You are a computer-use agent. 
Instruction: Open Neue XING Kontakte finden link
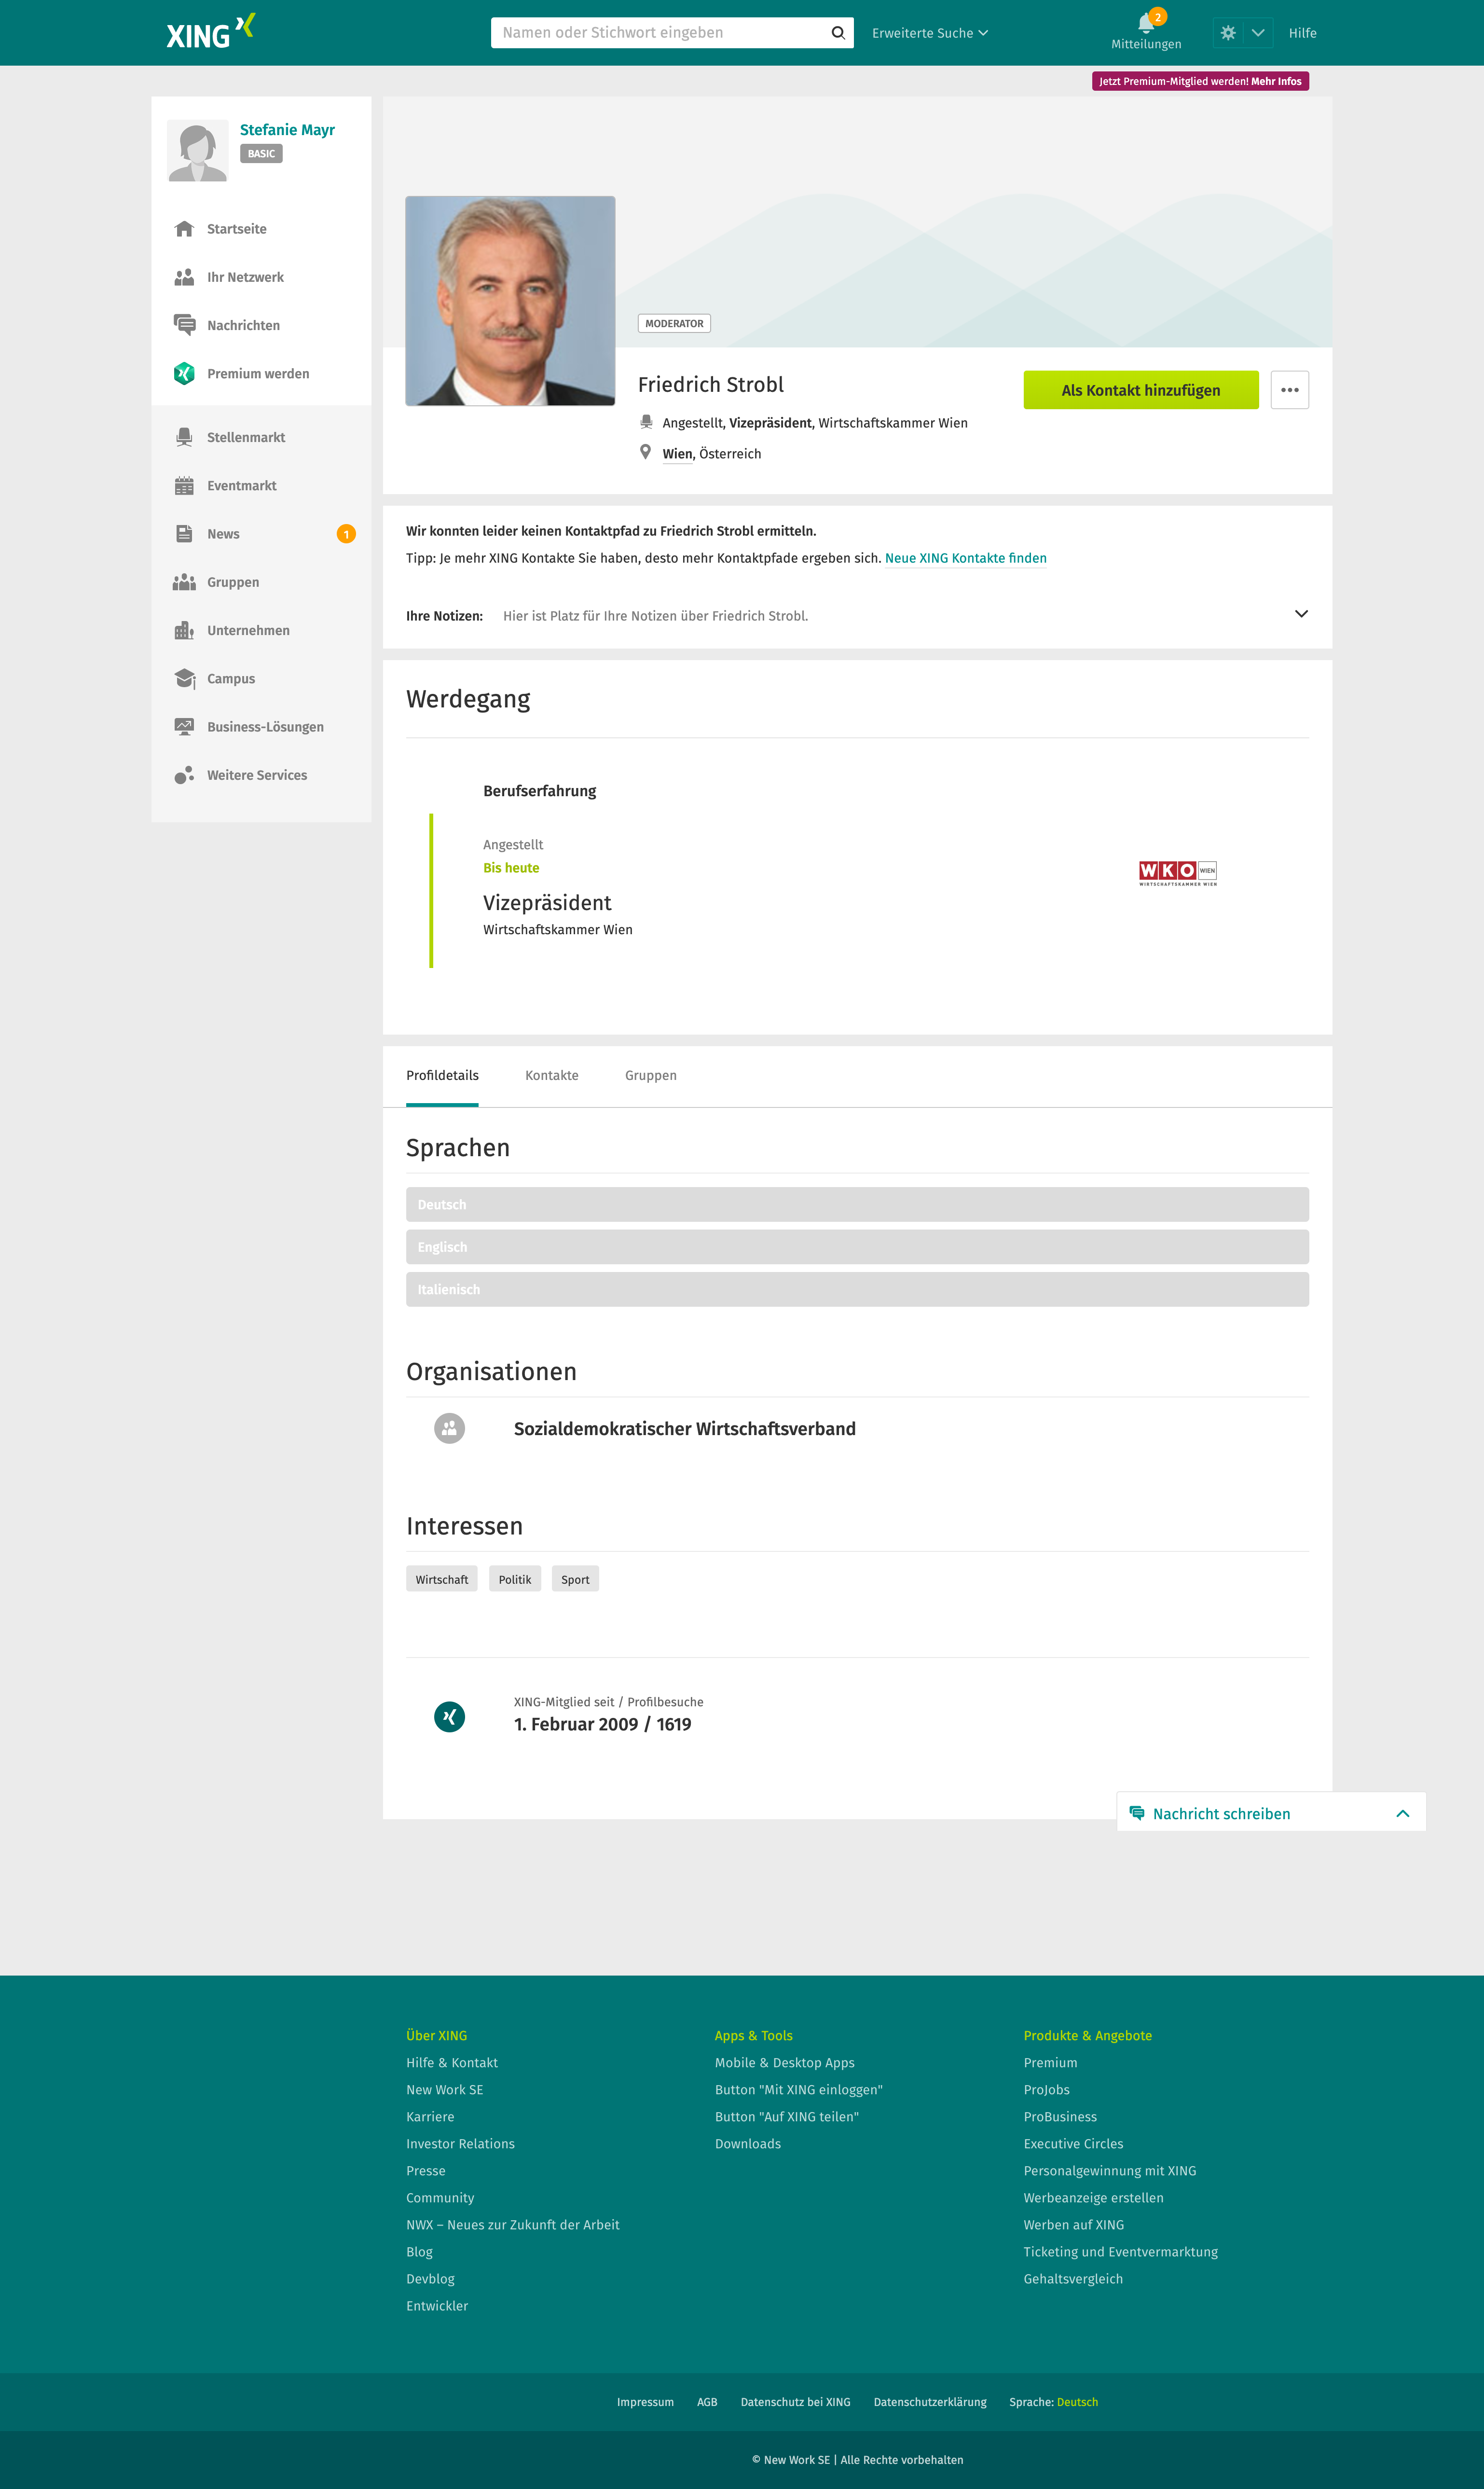pyautogui.click(x=966, y=558)
